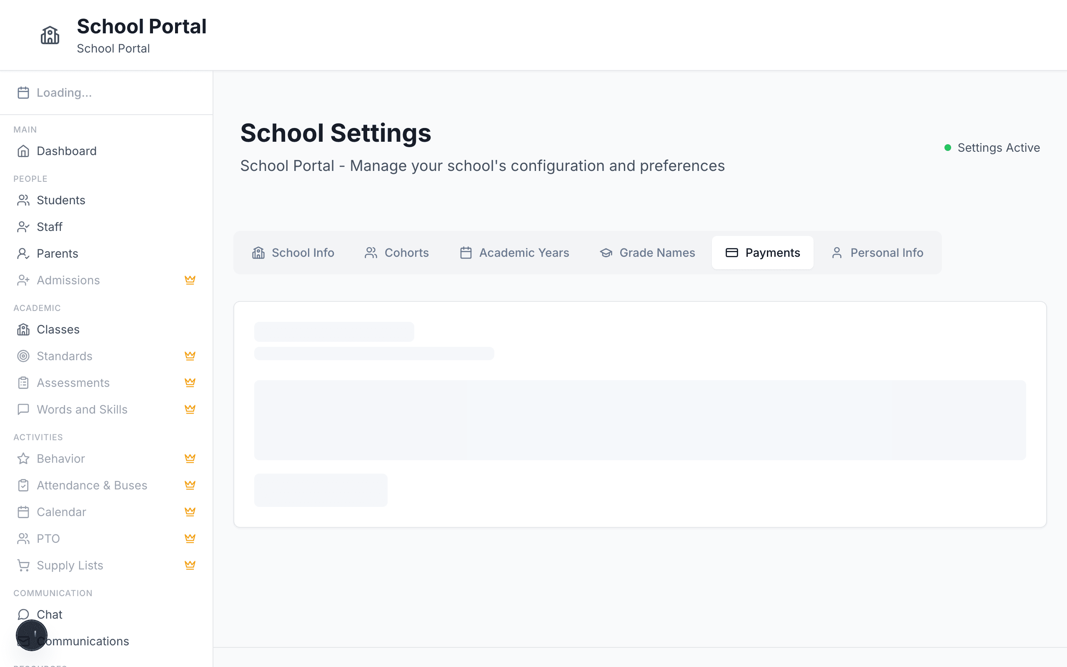Image resolution: width=1067 pixels, height=667 pixels.
Task: Go to the Grade Names tab
Action: coord(647,253)
